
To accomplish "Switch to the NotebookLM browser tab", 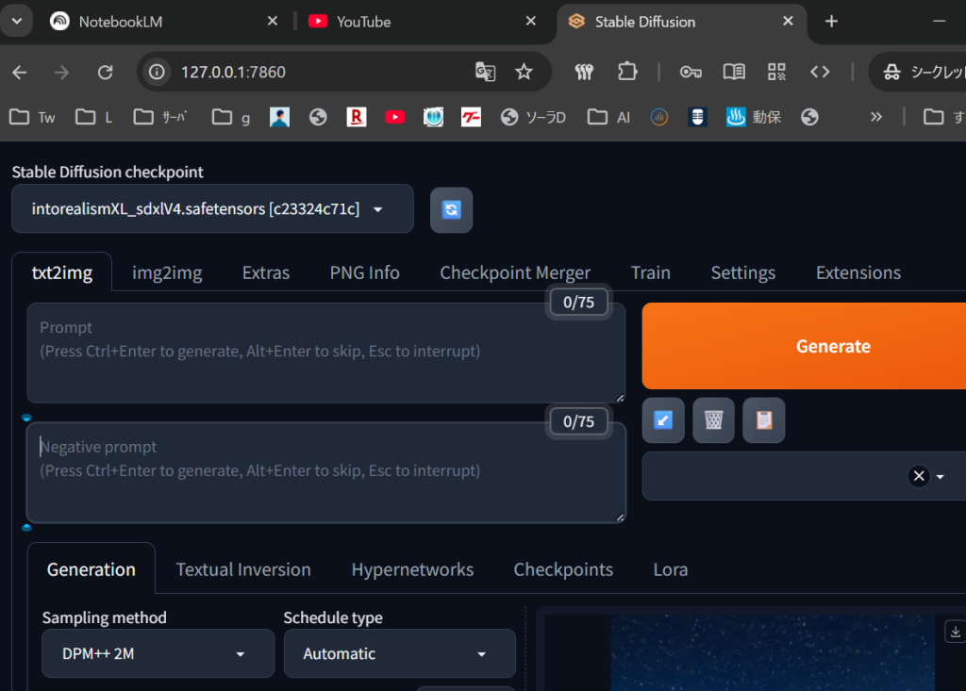I will point(120,22).
